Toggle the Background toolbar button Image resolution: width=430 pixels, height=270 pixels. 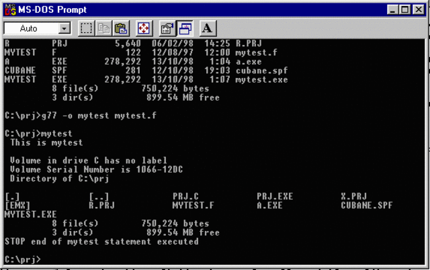point(185,28)
